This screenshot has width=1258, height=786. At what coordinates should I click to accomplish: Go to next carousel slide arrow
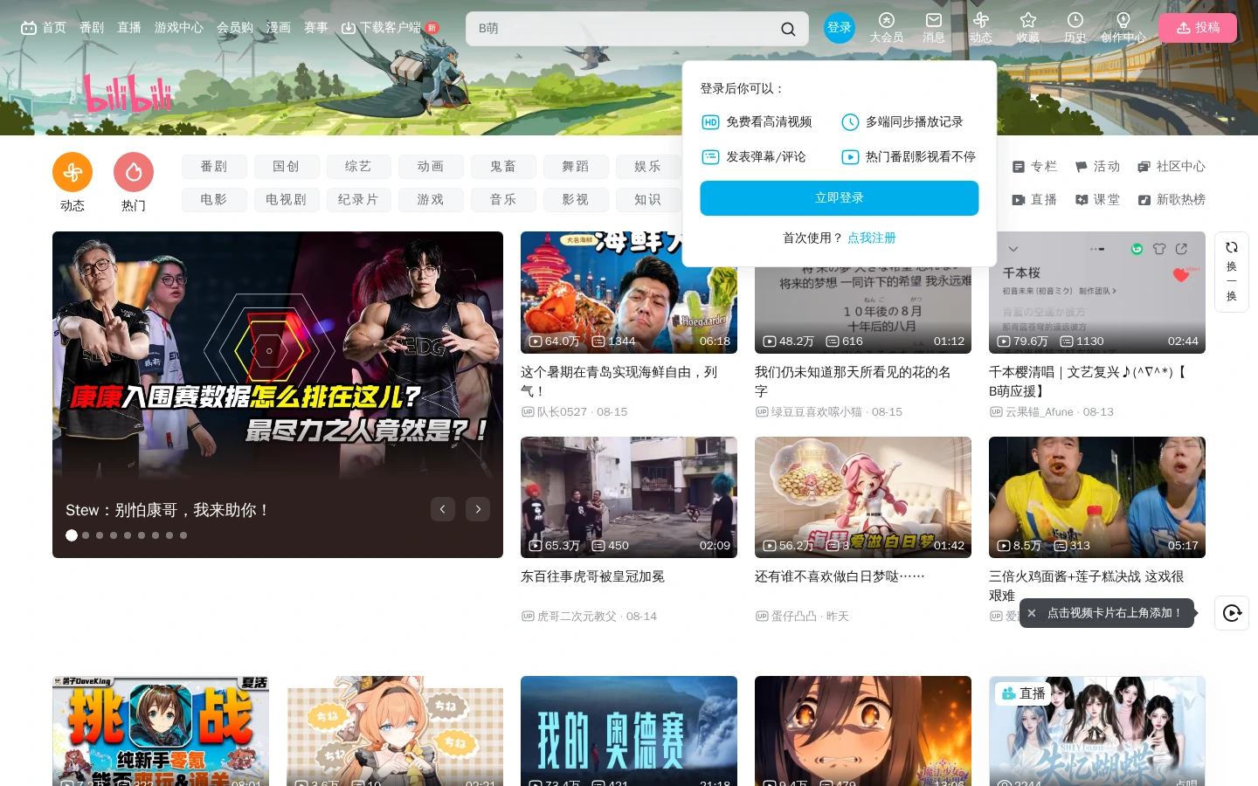pyautogui.click(x=478, y=509)
